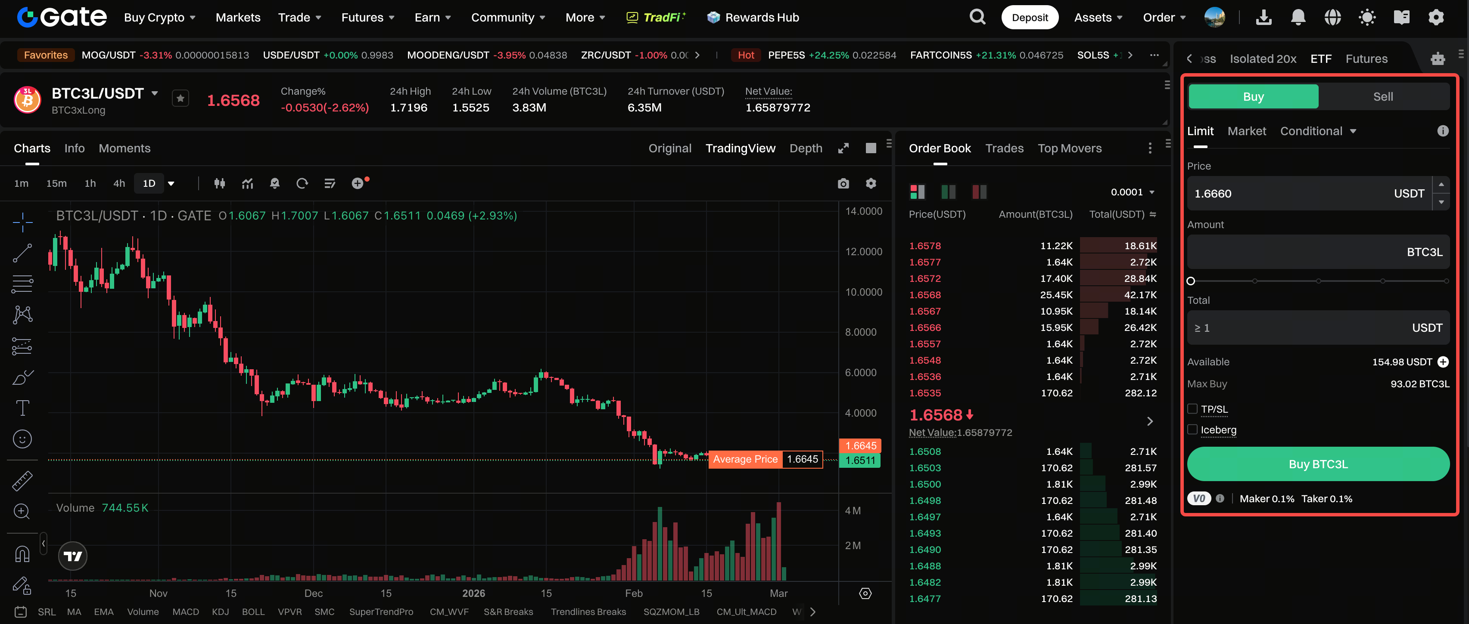Click the amount percentage slider handle
This screenshot has height=624, width=1469.
1191,281
